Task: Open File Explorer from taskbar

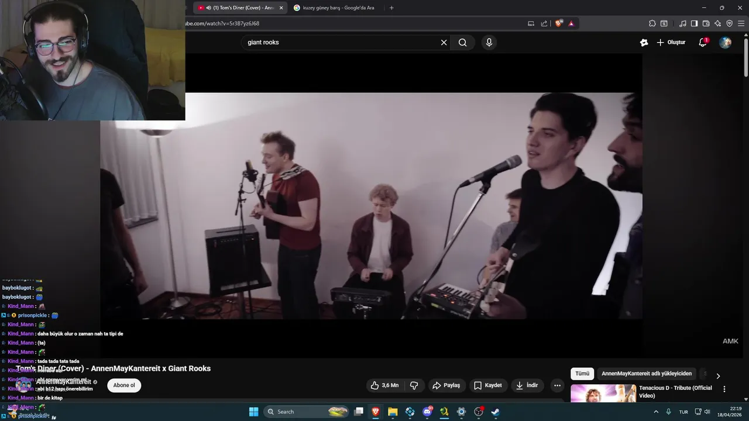Action: pyautogui.click(x=393, y=412)
